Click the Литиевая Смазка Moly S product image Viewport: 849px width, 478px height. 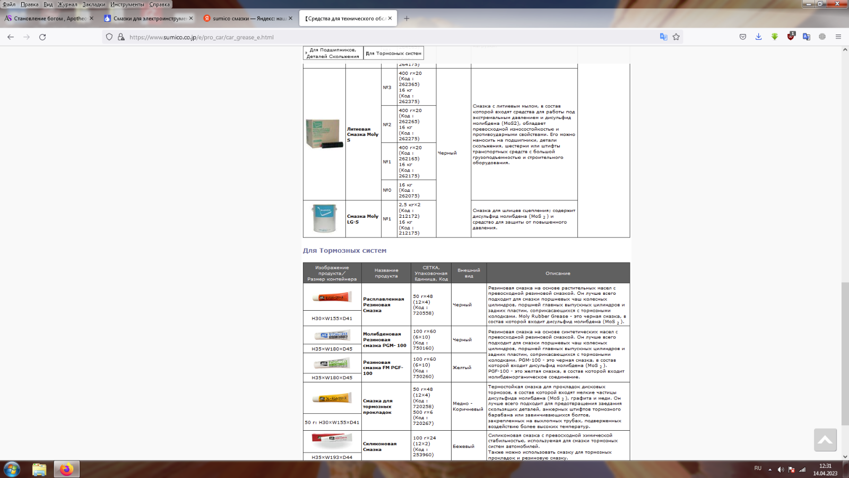click(x=324, y=134)
